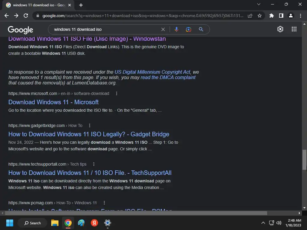Show hidden tray icons chevron
Image resolution: width=307 pixels, height=230 pixels.
click(263, 223)
